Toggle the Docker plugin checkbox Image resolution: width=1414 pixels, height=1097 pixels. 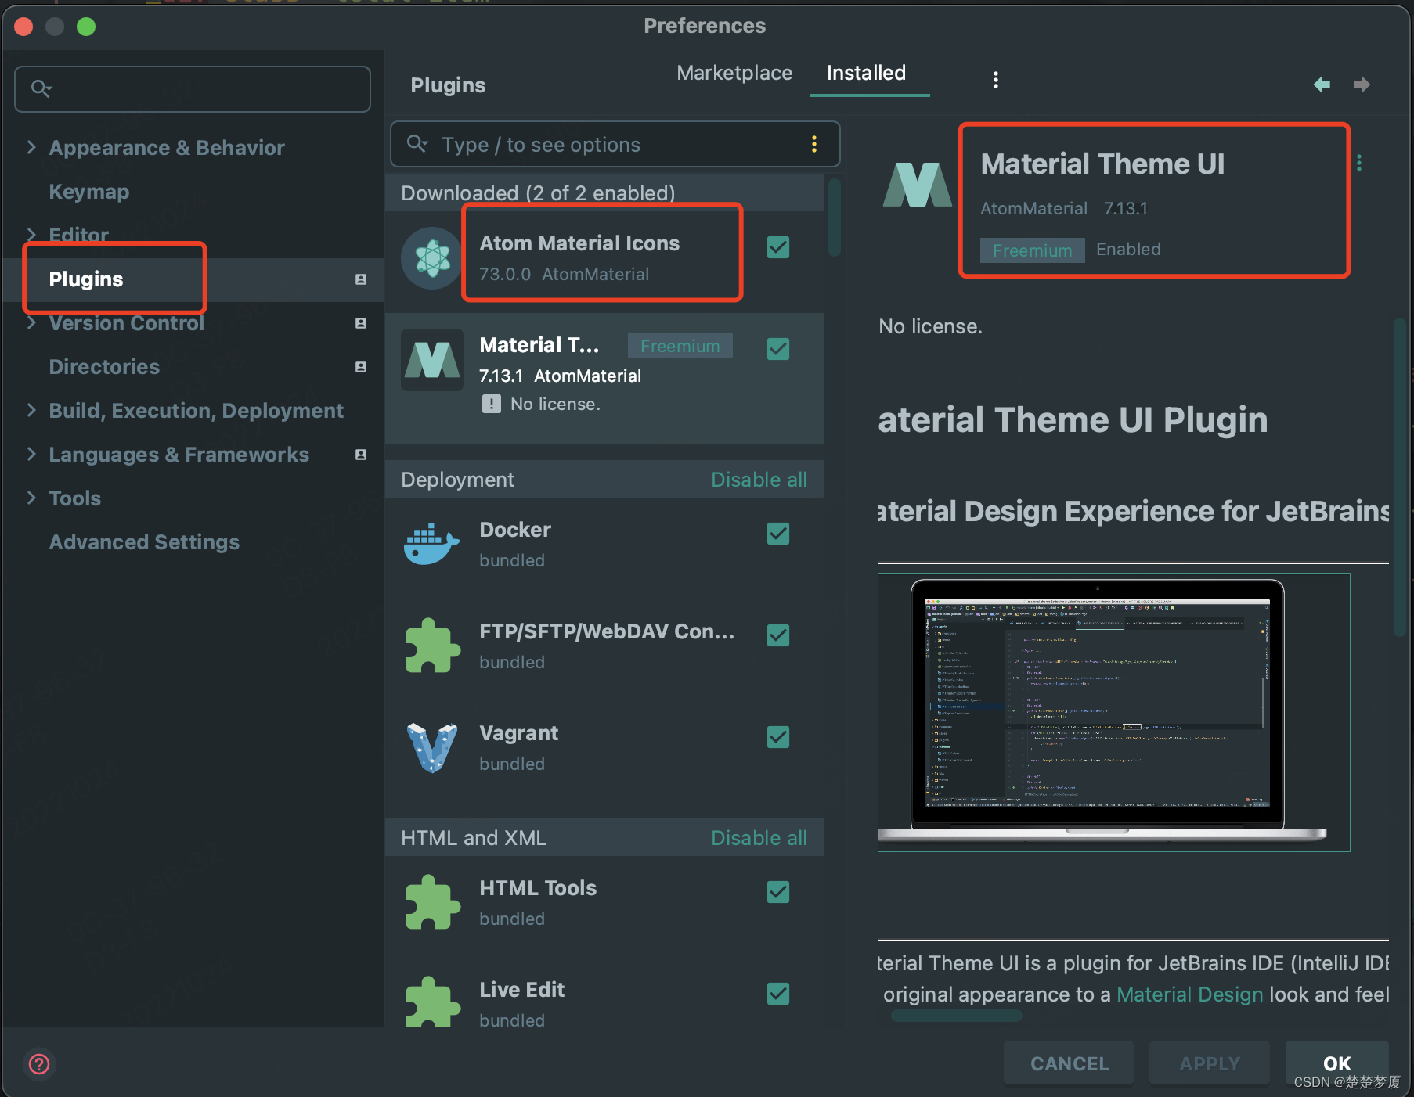coord(778,534)
